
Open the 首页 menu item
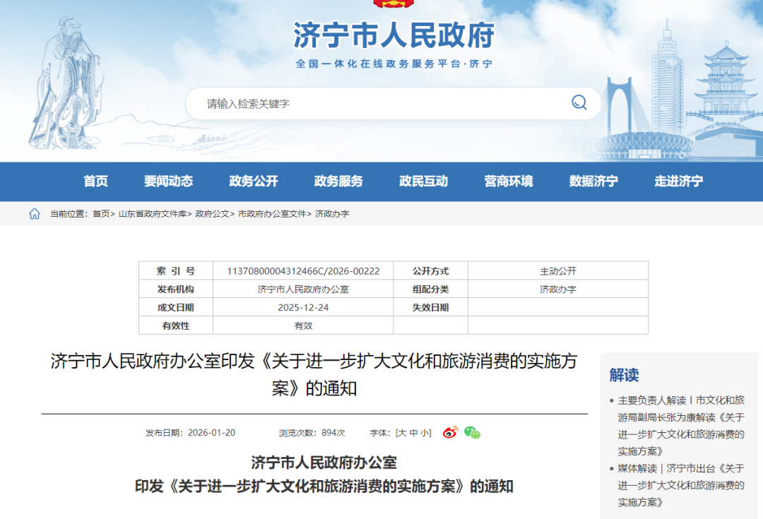(x=95, y=181)
